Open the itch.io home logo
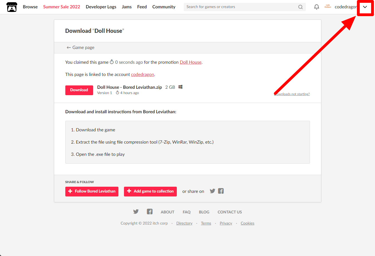Screen dimensions: 375x256 tap(12, 7)
